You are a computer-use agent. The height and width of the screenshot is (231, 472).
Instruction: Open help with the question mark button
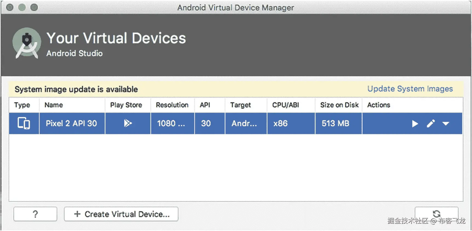point(35,214)
